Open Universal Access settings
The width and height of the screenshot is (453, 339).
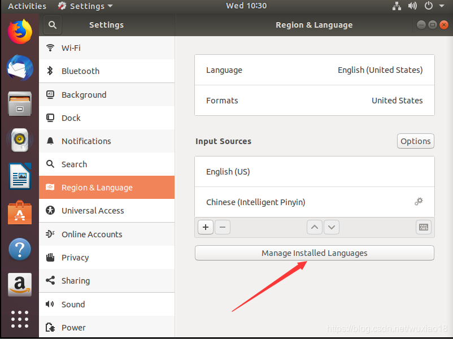(107, 211)
